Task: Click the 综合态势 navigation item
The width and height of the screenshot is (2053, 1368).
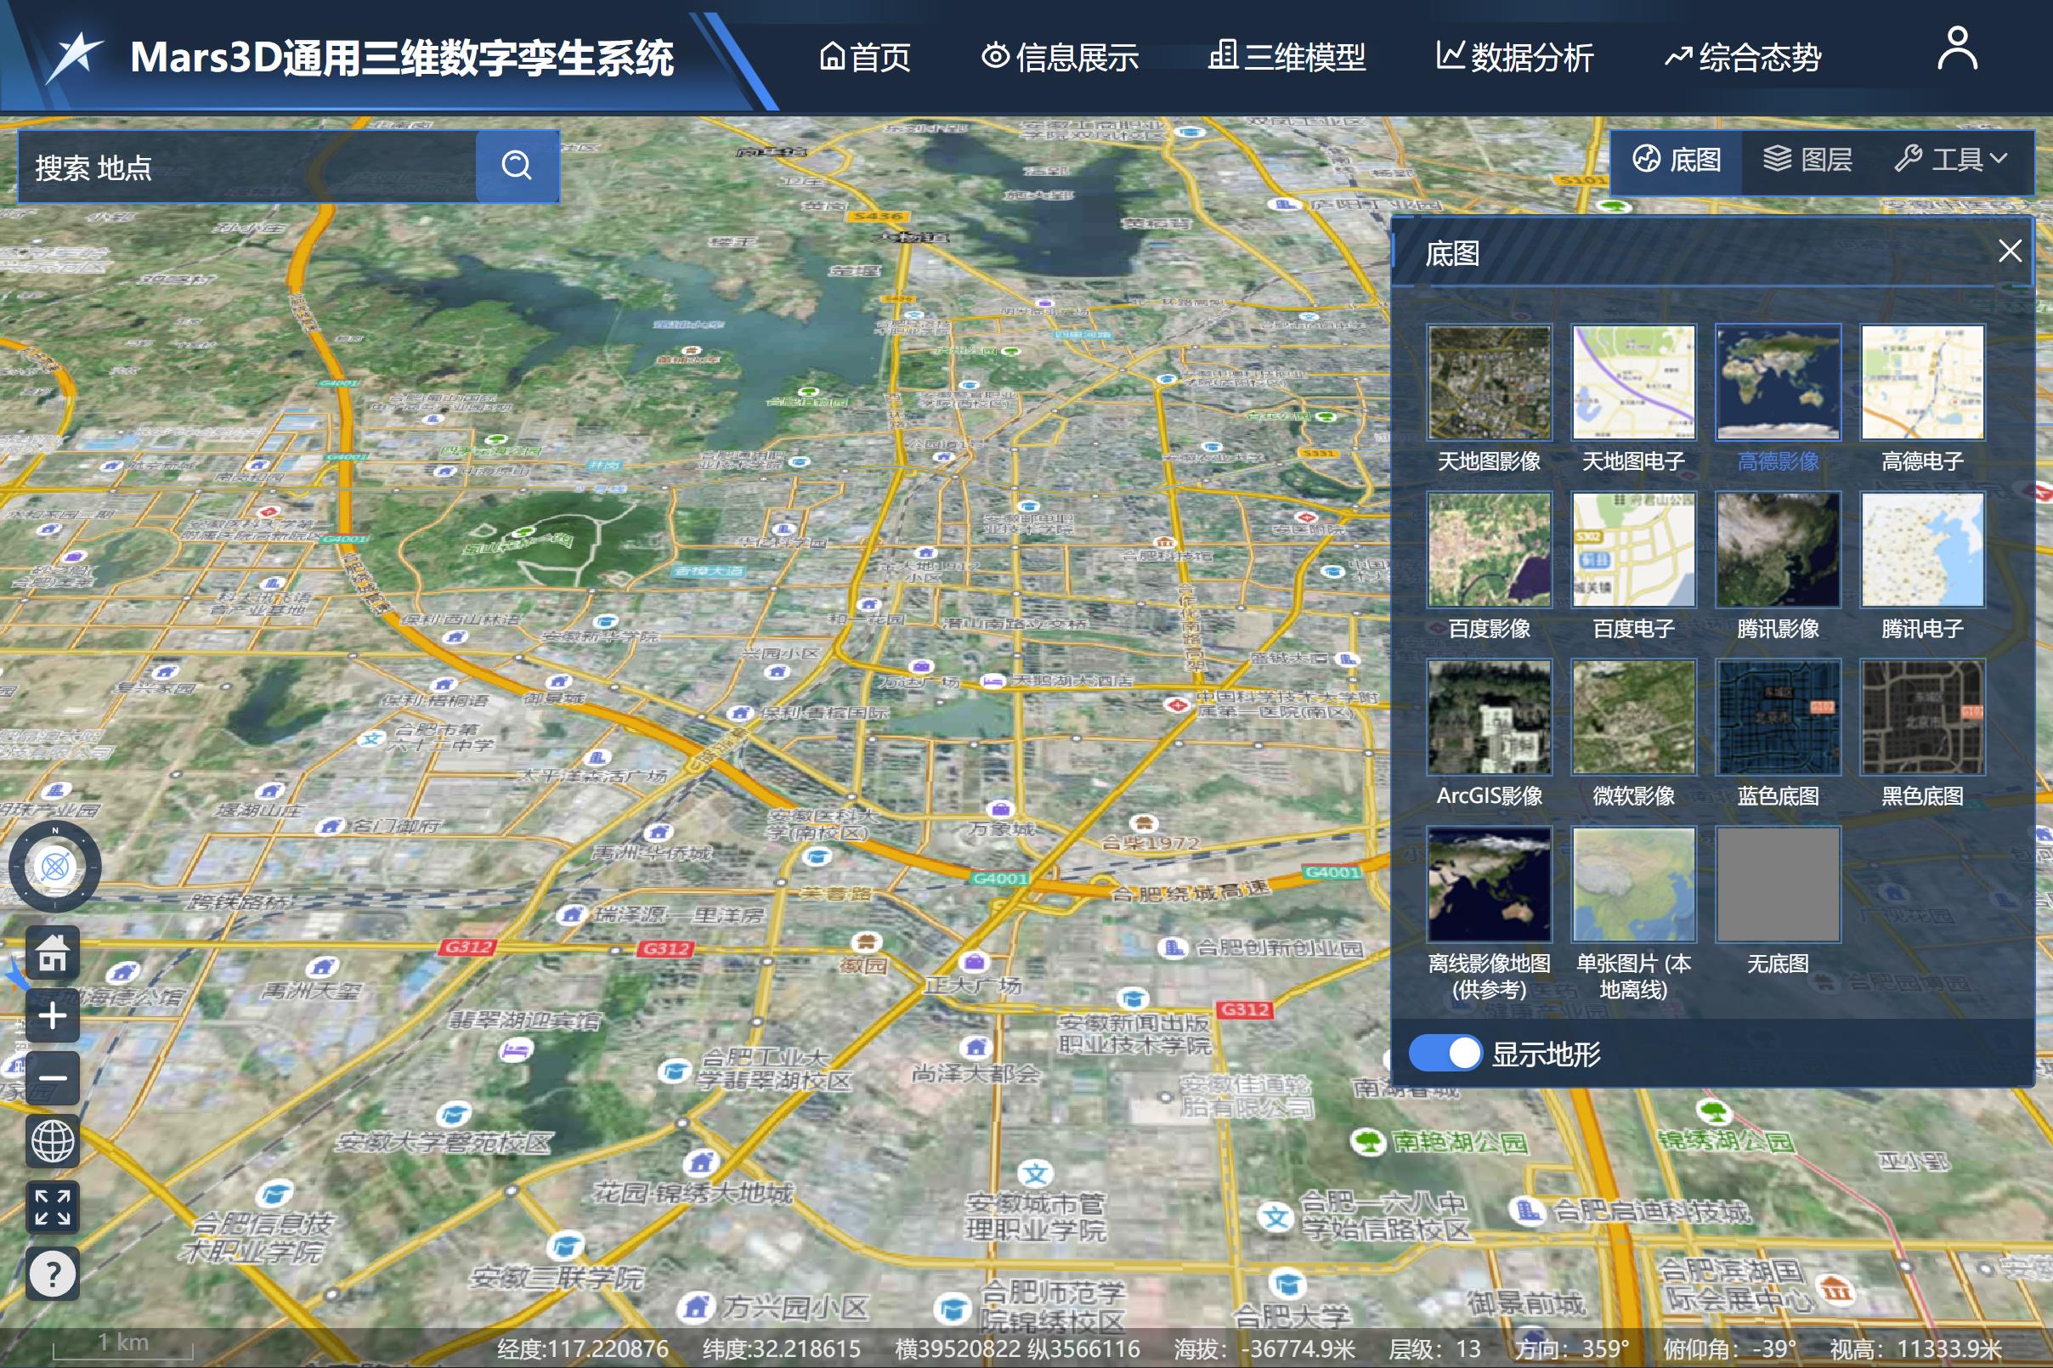Action: pos(1743,58)
